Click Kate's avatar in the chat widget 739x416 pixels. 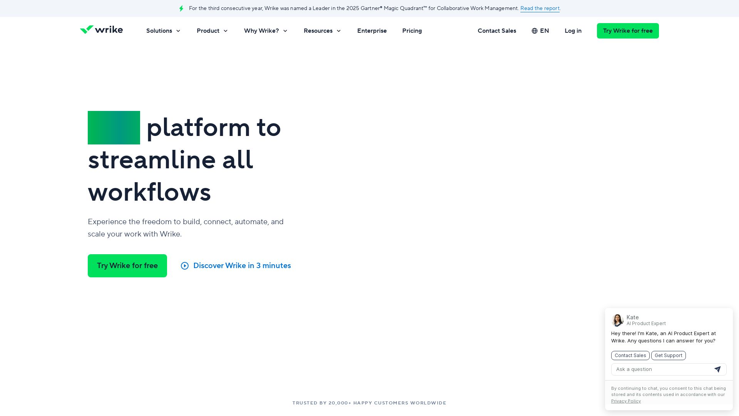[x=617, y=320]
